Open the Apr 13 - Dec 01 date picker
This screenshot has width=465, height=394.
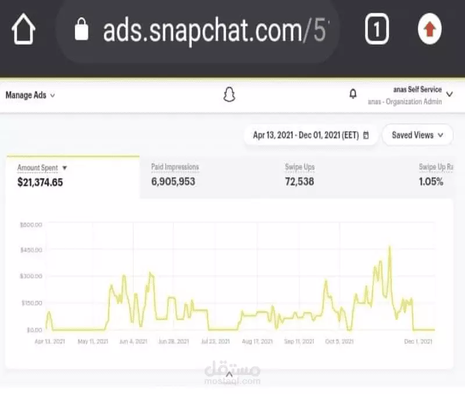coord(308,135)
